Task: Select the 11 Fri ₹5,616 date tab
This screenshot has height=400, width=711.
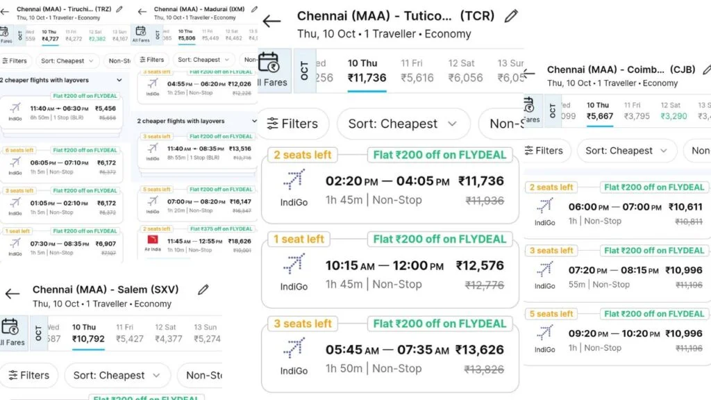Action: click(417, 71)
